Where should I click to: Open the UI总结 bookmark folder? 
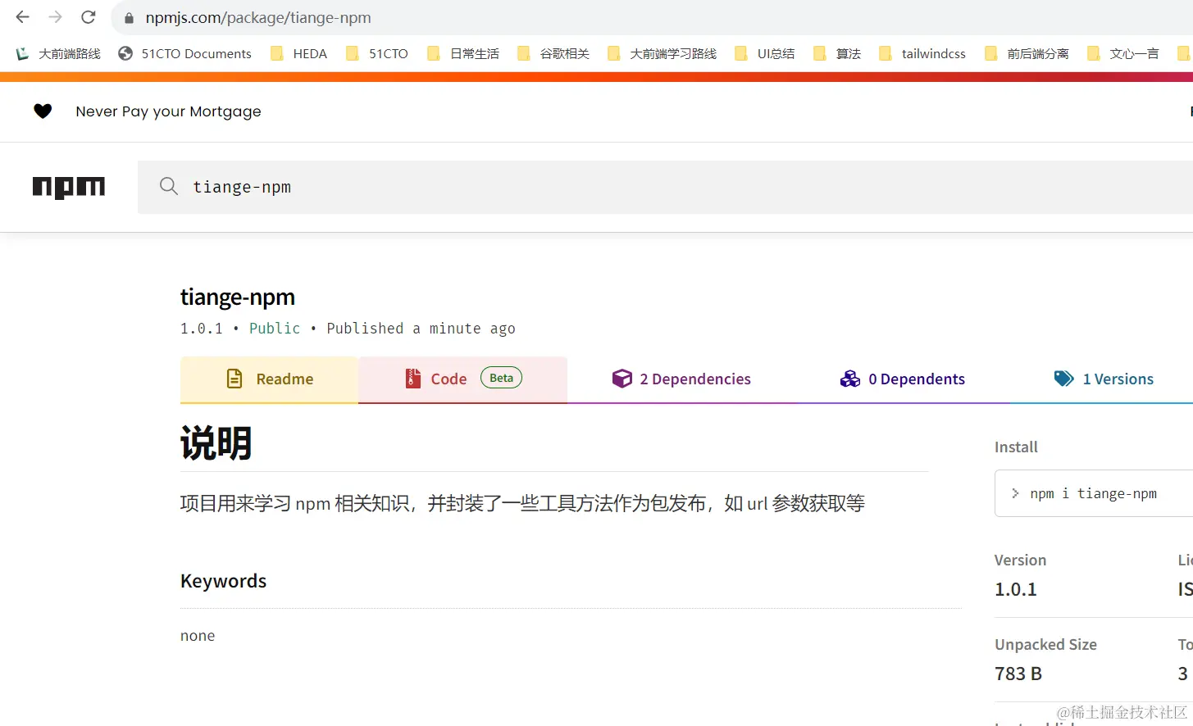(x=765, y=54)
